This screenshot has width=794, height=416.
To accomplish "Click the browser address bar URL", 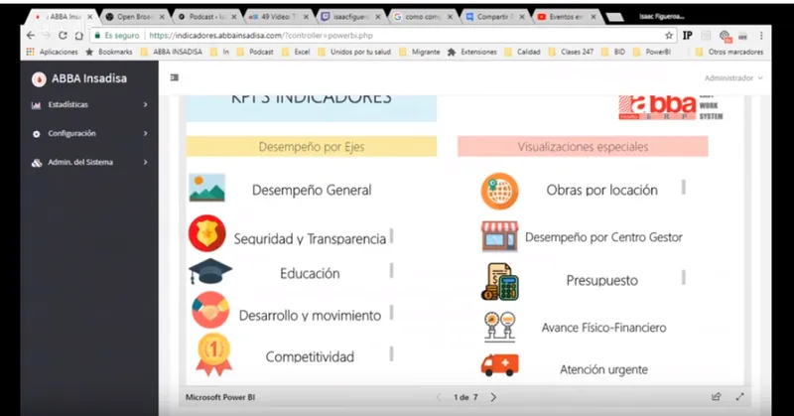I will (x=261, y=36).
